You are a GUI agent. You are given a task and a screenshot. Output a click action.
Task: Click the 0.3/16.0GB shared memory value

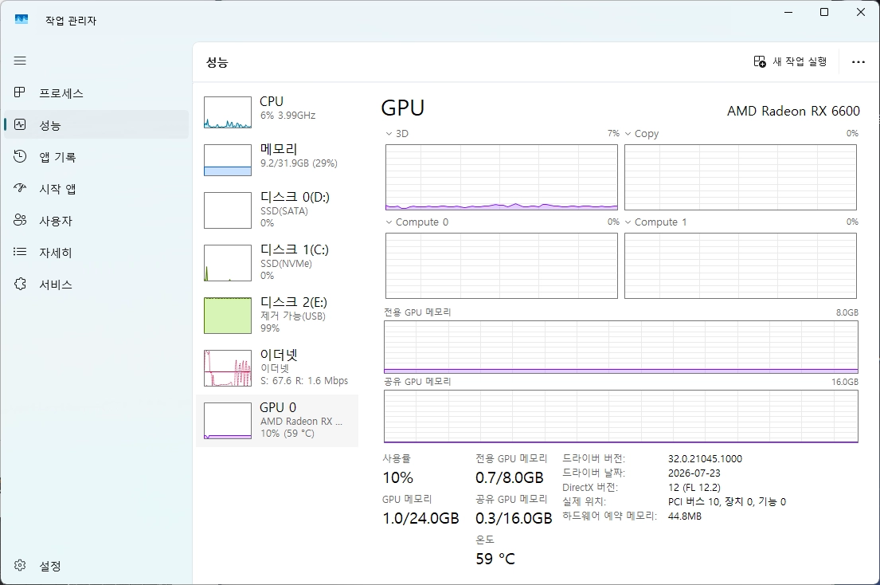pos(514,518)
